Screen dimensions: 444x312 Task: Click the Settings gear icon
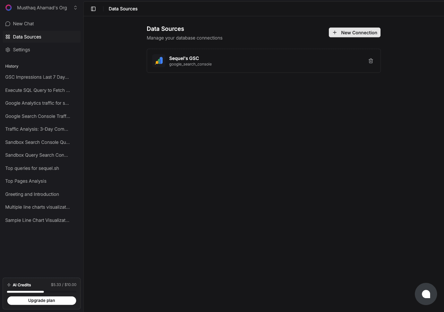point(8,50)
